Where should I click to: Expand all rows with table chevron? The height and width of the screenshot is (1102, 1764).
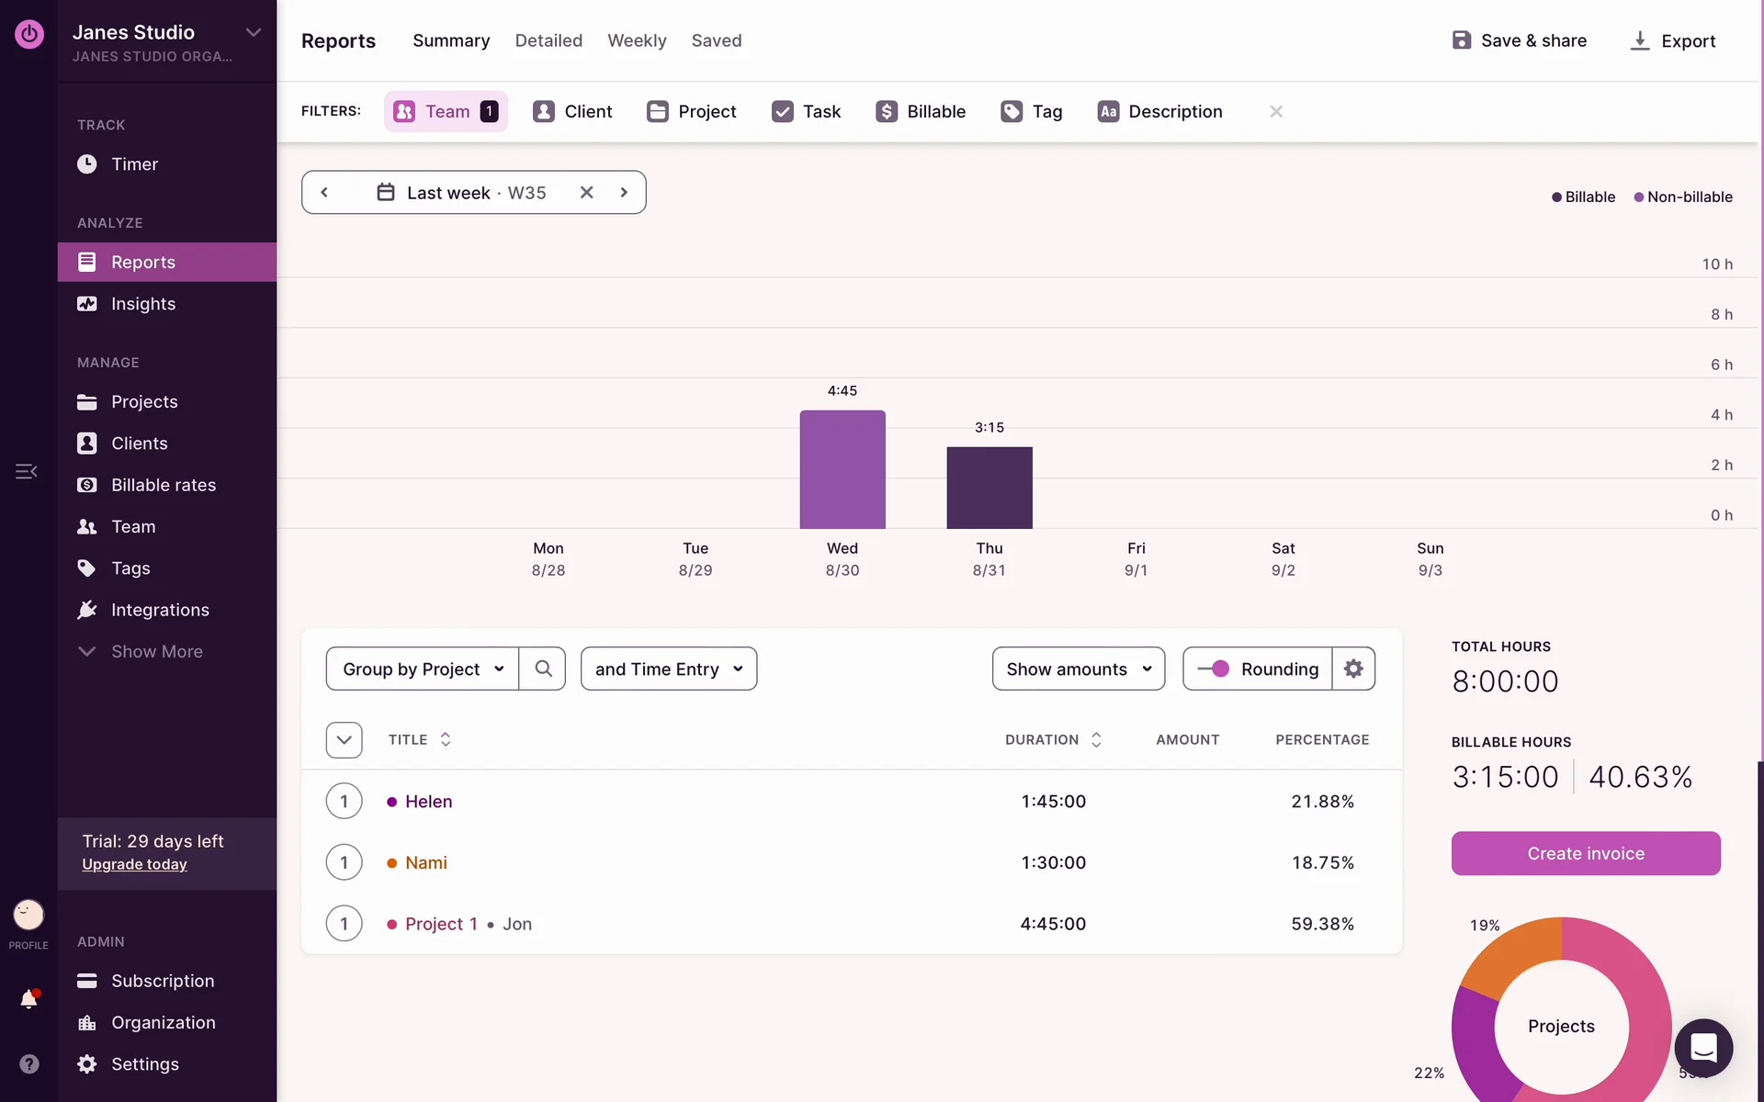pos(344,740)
